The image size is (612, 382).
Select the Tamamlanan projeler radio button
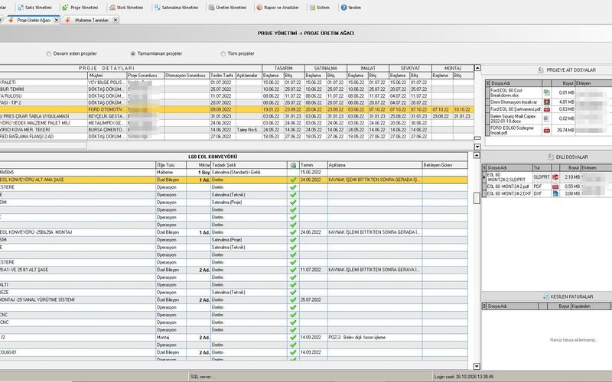(x=133, y=53)
